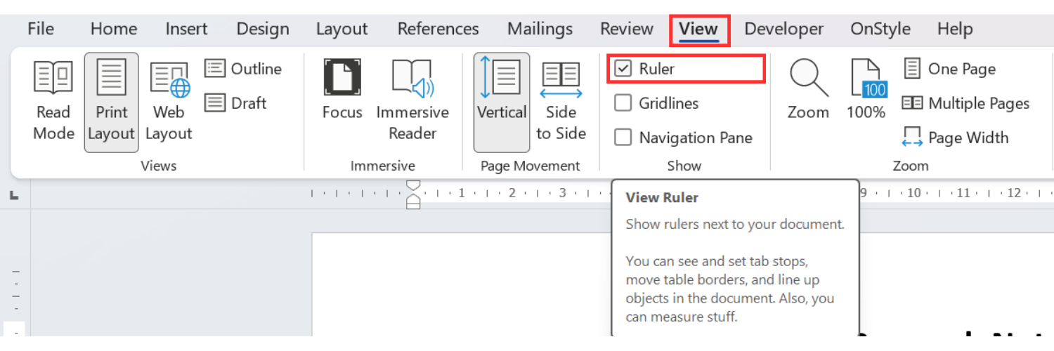The height and width of the screenshot is (351, 1054).
Task: Switch to Read Mode view
Action: 53,102
